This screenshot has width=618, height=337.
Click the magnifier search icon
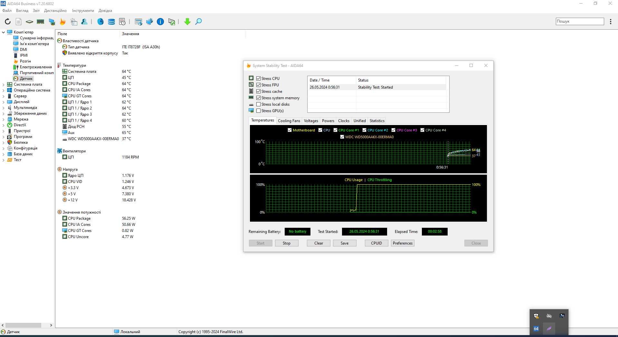(198, 22)
